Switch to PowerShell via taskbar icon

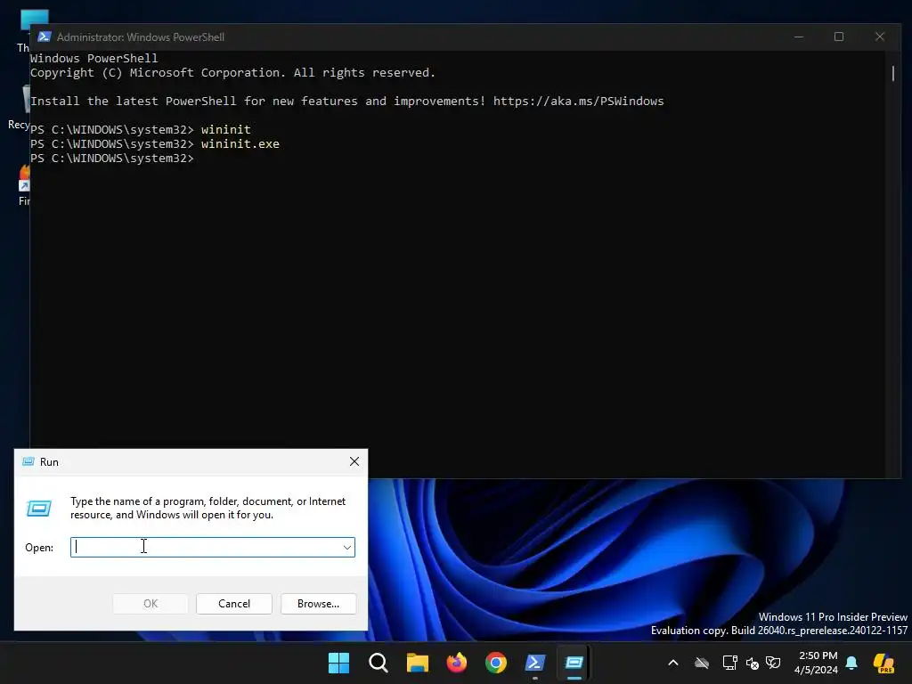click(x=535, y=663)
